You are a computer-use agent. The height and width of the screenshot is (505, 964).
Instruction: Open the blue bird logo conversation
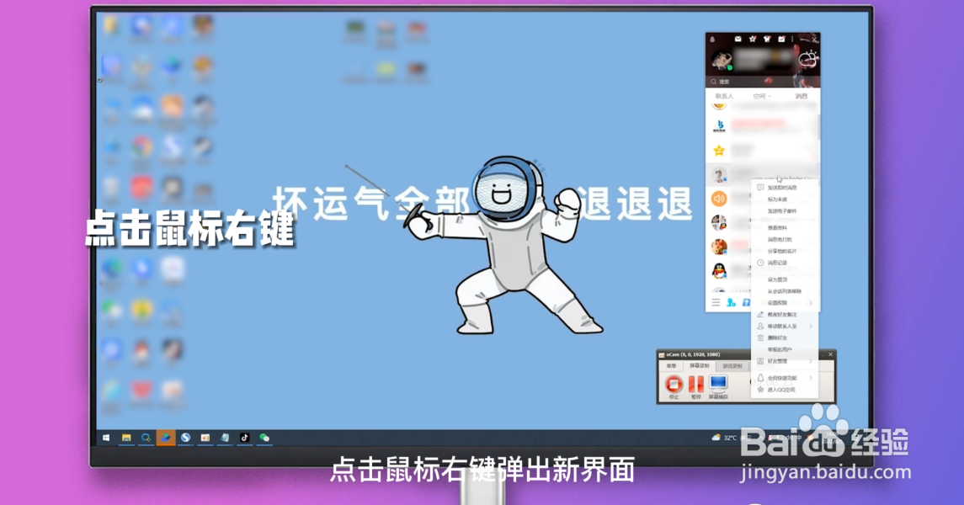pyautogui.click(x=719, y=126)
